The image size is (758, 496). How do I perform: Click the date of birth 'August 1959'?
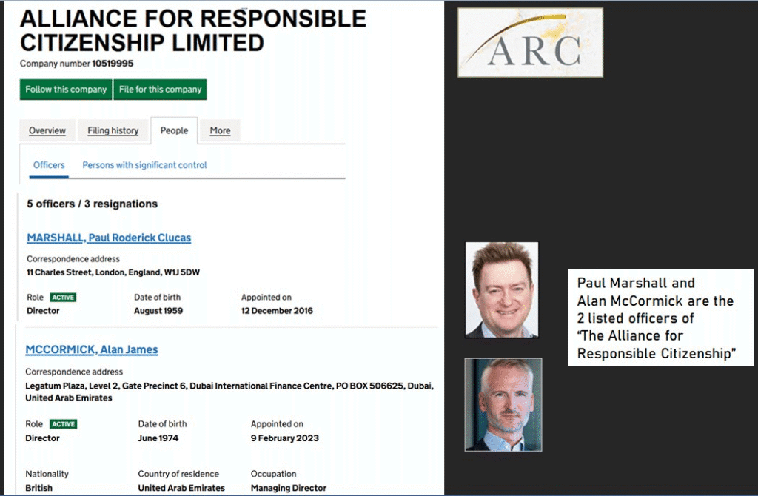tap(158, 311)
